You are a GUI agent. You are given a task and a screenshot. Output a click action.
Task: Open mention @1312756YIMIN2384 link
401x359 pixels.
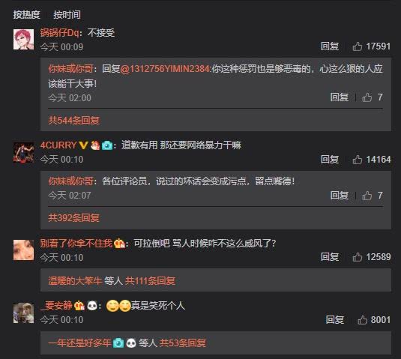(165, 69)
